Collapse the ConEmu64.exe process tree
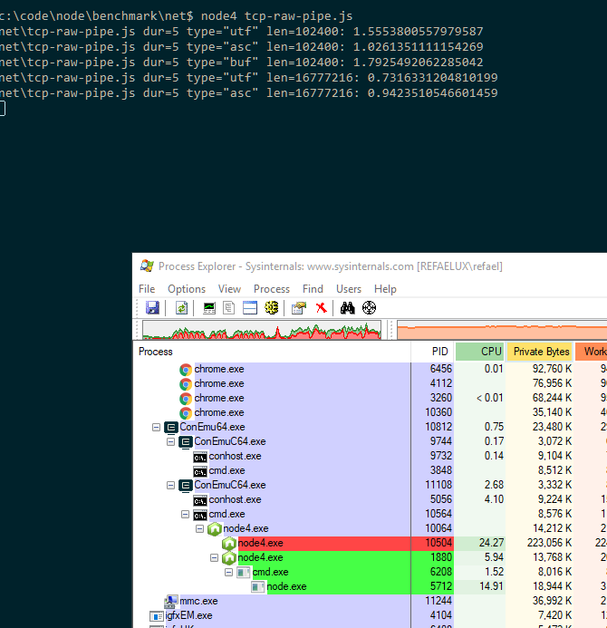 click(157, 427)
